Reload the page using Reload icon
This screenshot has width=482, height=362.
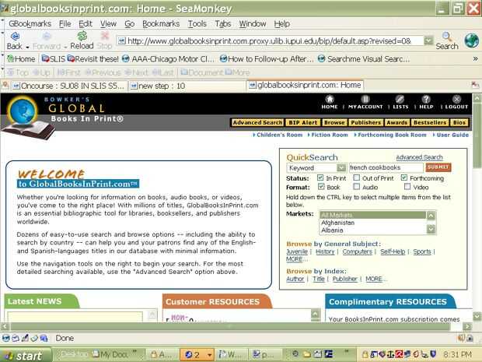point(82,36)
